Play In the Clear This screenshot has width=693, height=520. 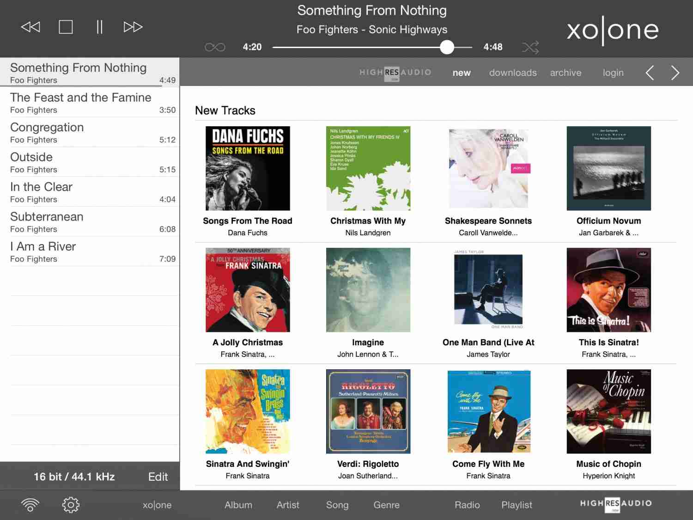point(90,192)
